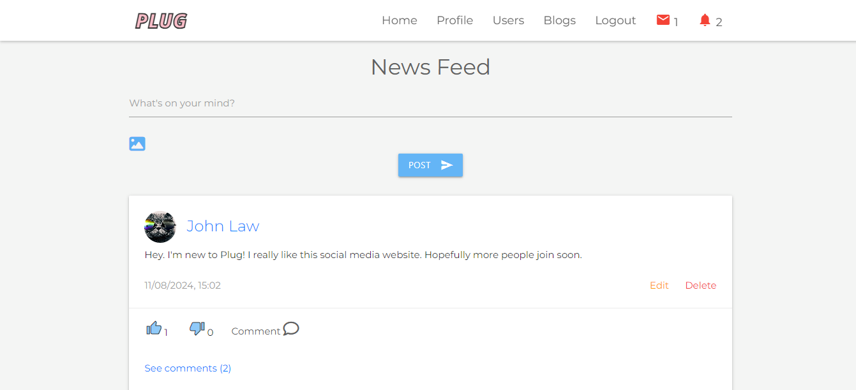Open notifications via the red bell icon
The height and width of the screenshot is (390, 856).
[x=705, y=20]
